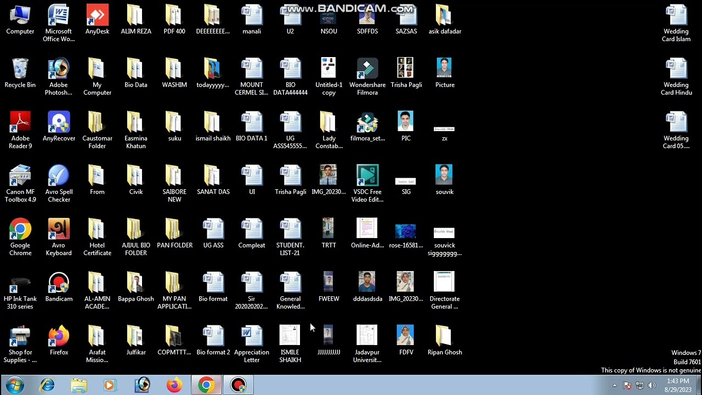The height and width of the screenshot is (395, 702).
Task: Show hidden system tray icons
Action: [x=614, y=386]
